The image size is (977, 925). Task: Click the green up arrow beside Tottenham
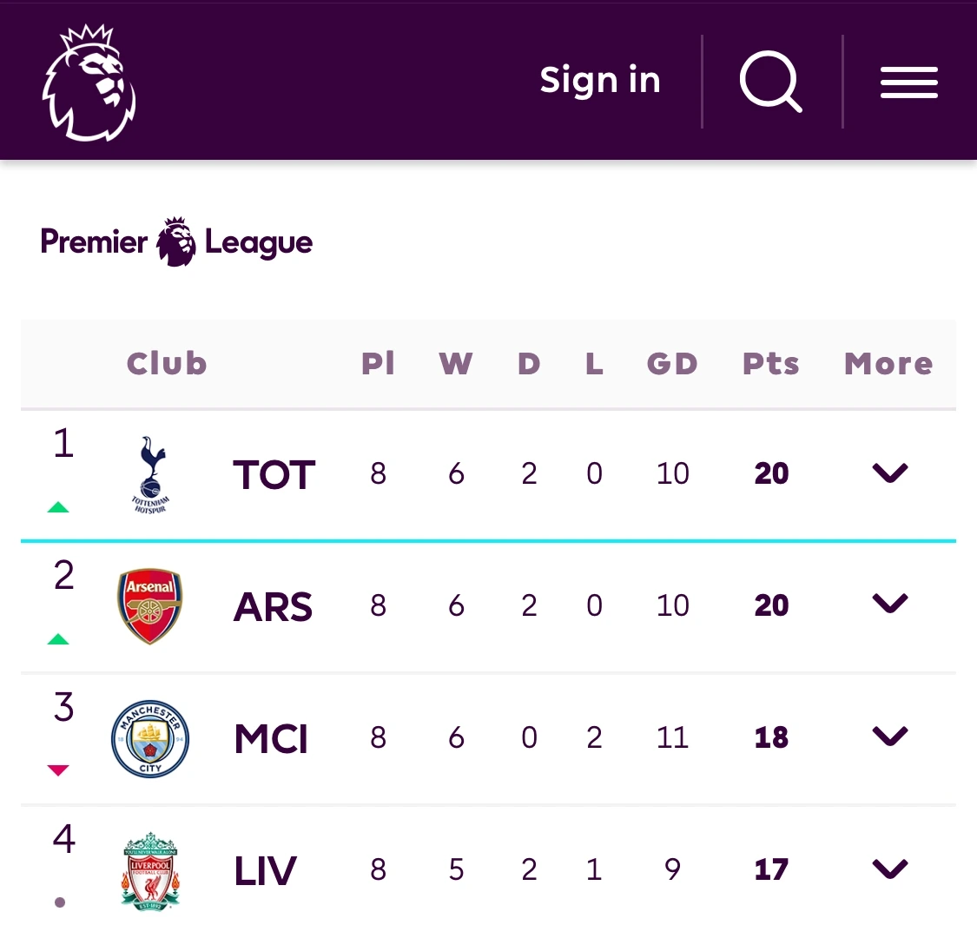(58, 507)
